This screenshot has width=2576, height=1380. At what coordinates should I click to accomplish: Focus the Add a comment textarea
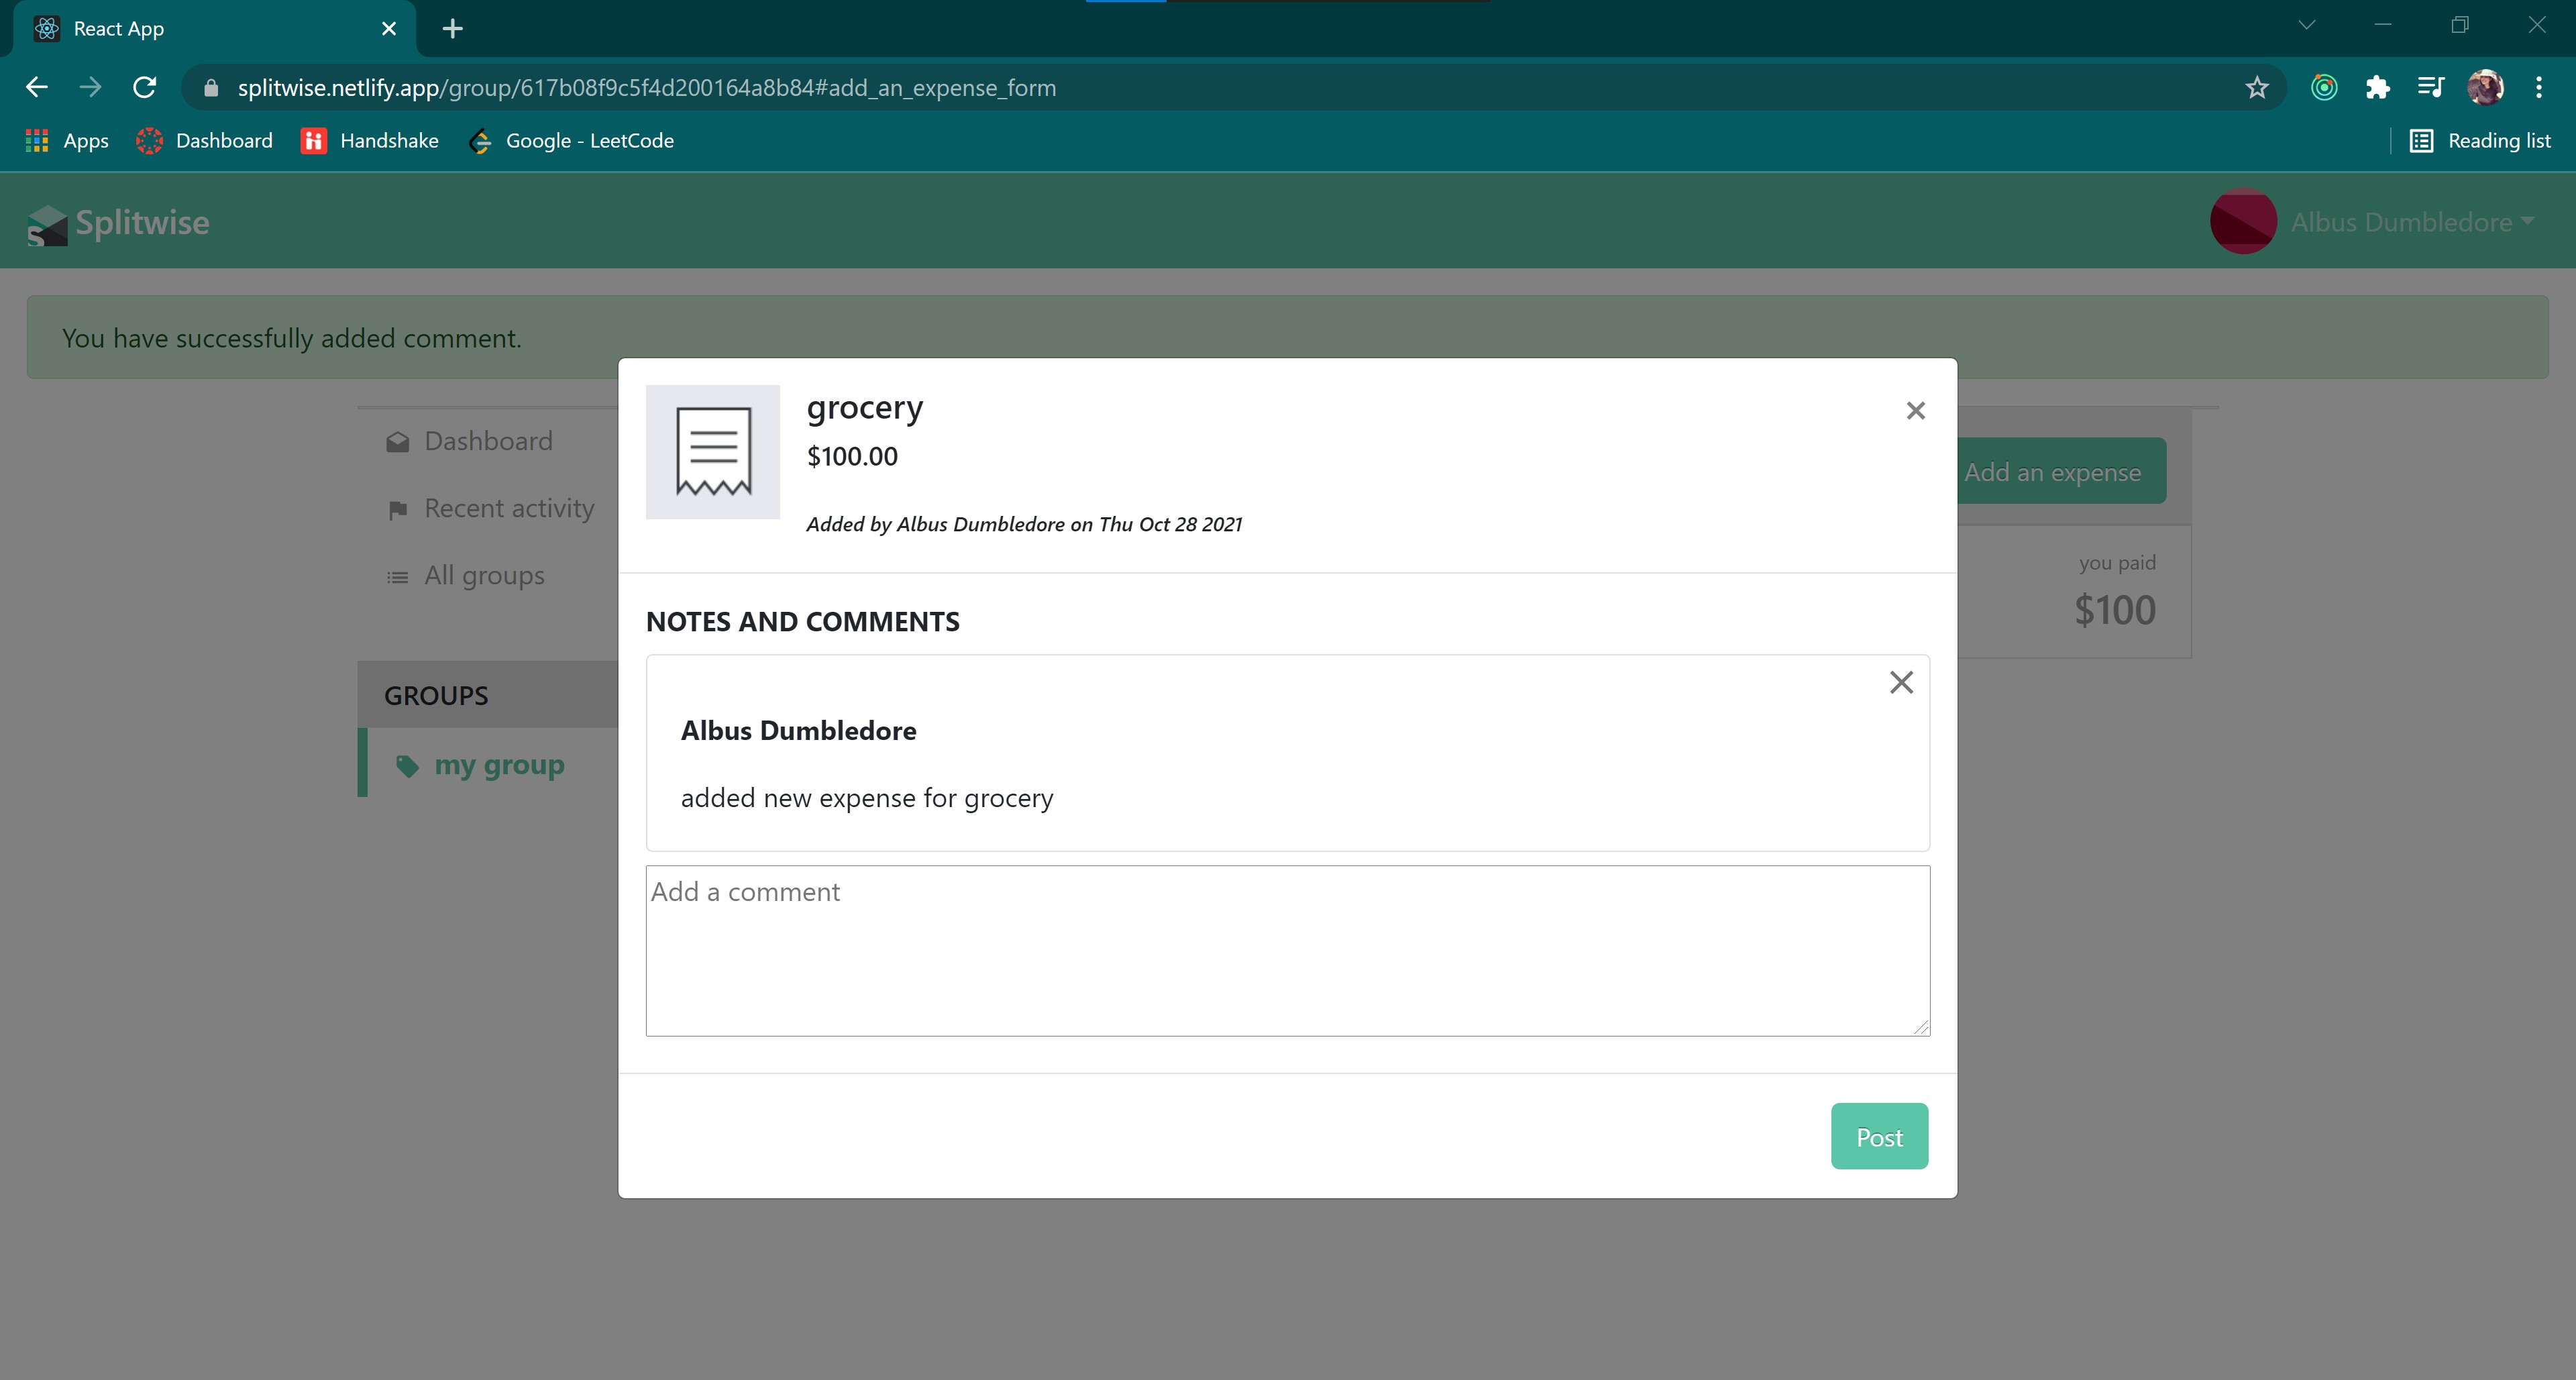[1287, 950]
